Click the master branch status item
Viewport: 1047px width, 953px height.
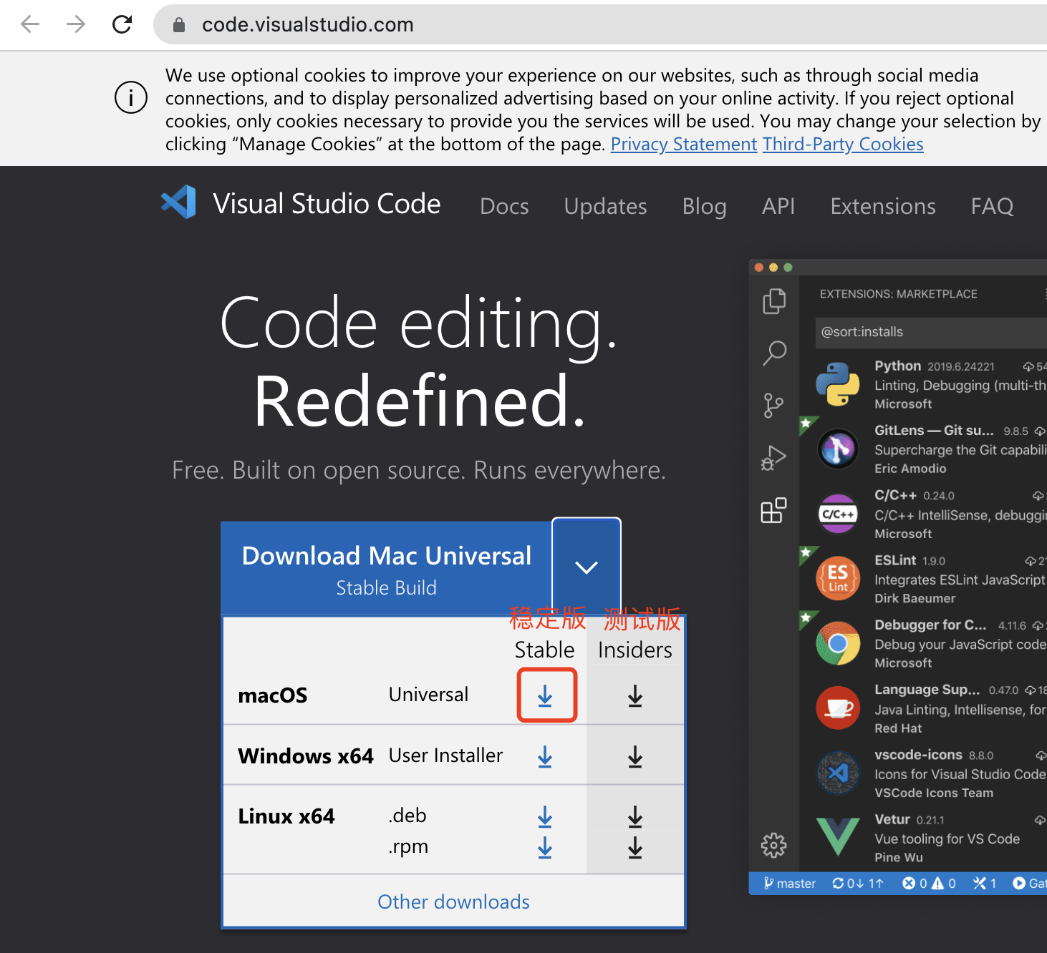click(790, 884)
